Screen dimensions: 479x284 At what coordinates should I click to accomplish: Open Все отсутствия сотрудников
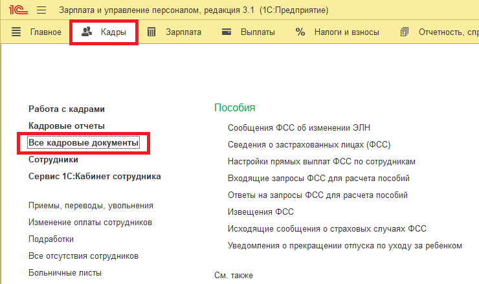pos(84,256)
